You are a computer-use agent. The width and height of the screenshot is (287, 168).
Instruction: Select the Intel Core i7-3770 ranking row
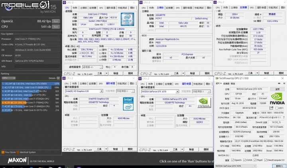point(31,95)
